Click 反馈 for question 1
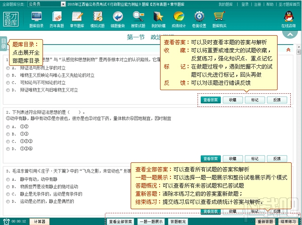302x225 pixels. click(x=277, y=100)
